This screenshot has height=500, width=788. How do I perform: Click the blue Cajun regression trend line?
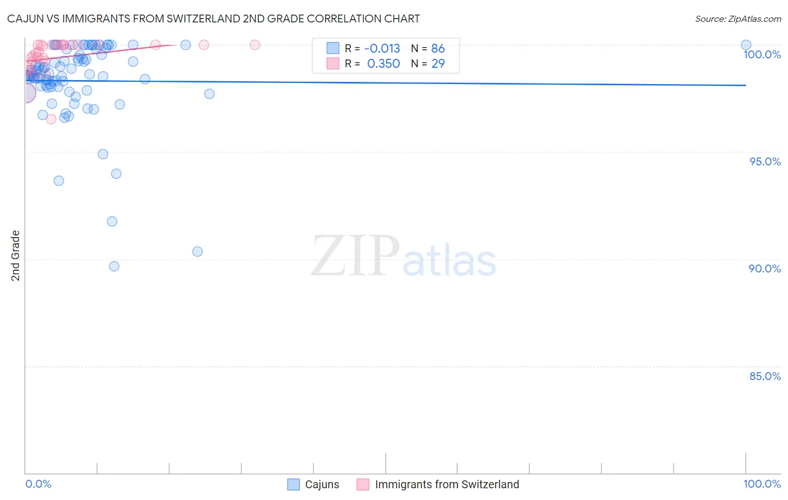pos(386,83)
